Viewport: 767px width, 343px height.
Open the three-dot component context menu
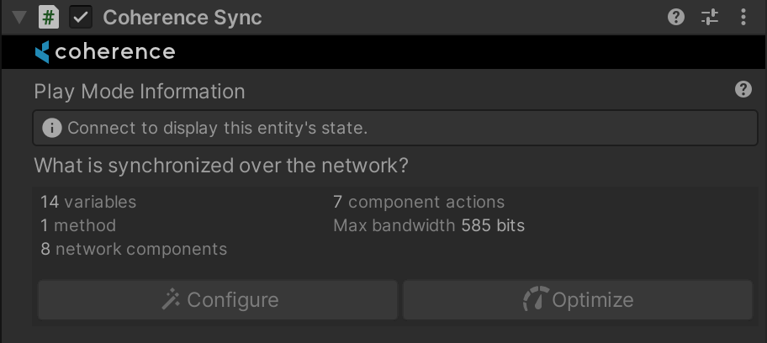(743, 17)
